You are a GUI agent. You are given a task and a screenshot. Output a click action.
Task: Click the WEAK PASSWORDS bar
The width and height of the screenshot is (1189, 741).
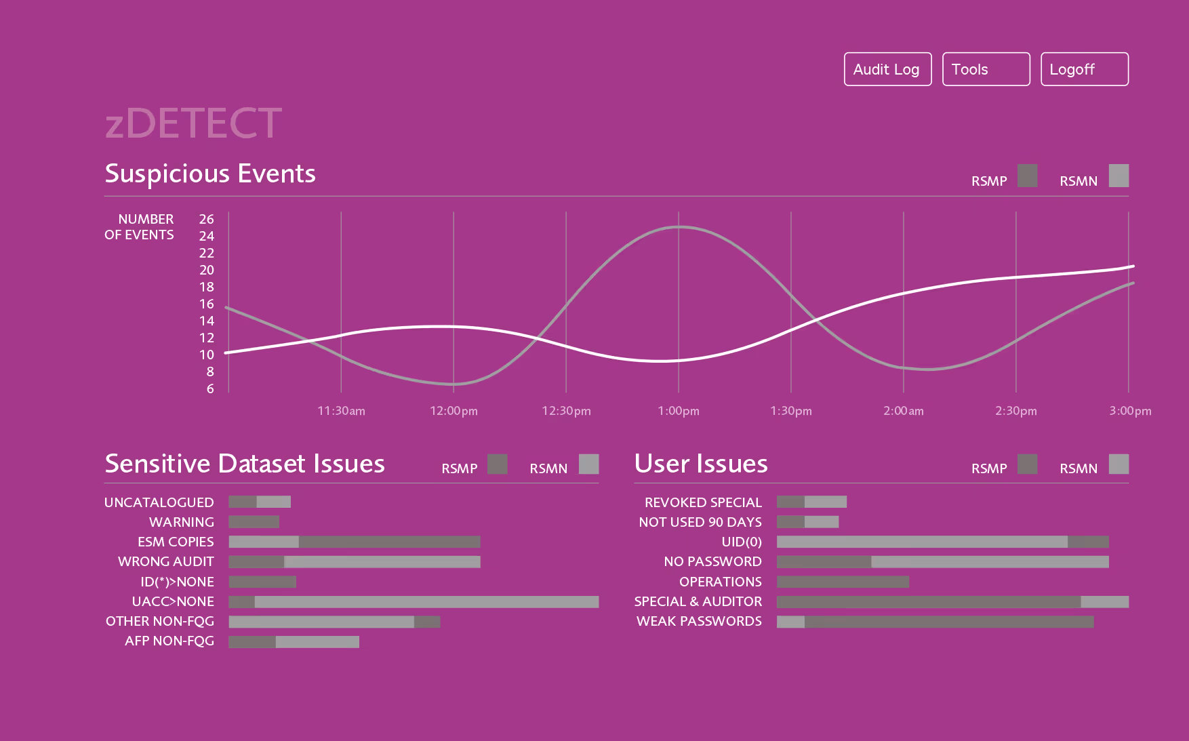[935, 622]
